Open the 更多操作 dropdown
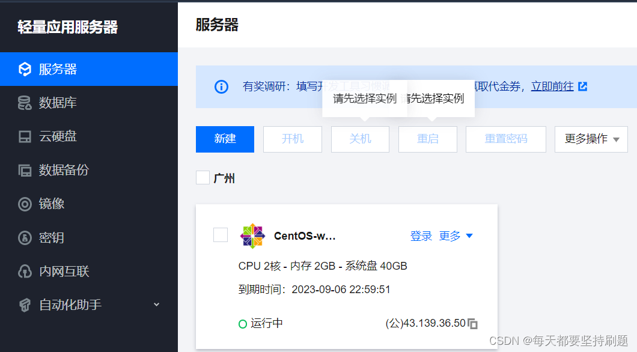The height and width of the screenshot is (352, 637). tap(591, 139)
